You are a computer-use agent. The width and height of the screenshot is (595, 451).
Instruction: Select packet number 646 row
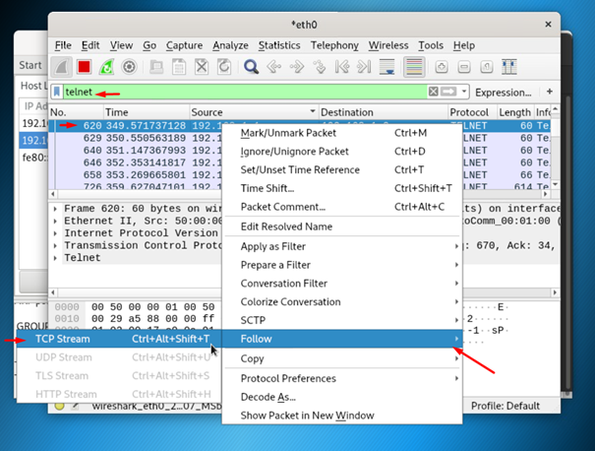click(137, 162)
